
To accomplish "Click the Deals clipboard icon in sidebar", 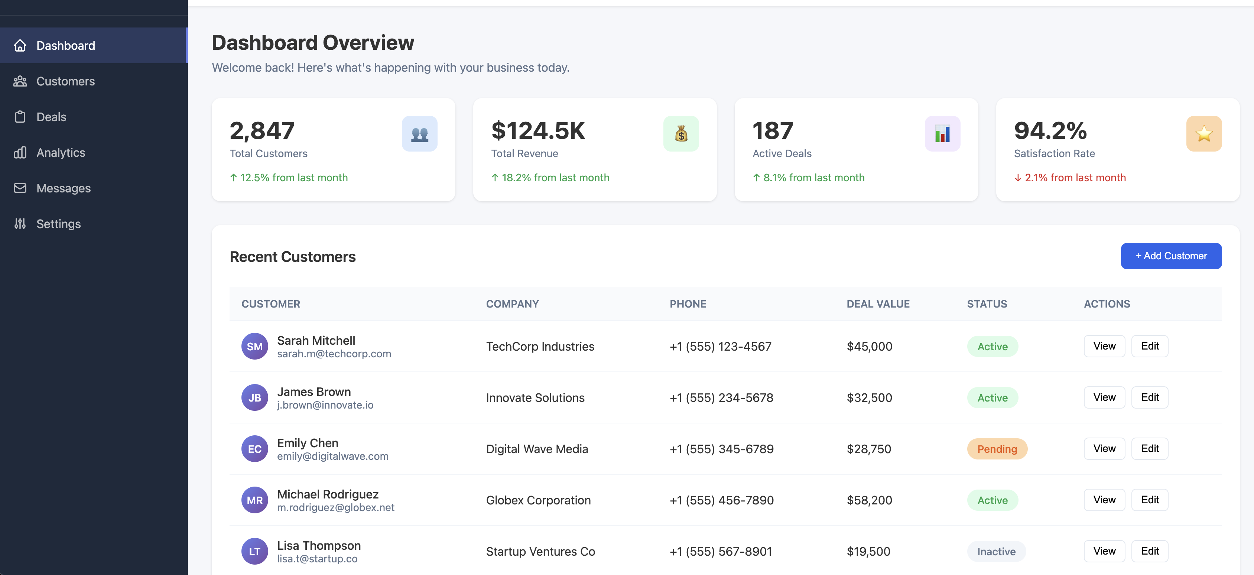I will pyautogui.click(x=20, y=117).
